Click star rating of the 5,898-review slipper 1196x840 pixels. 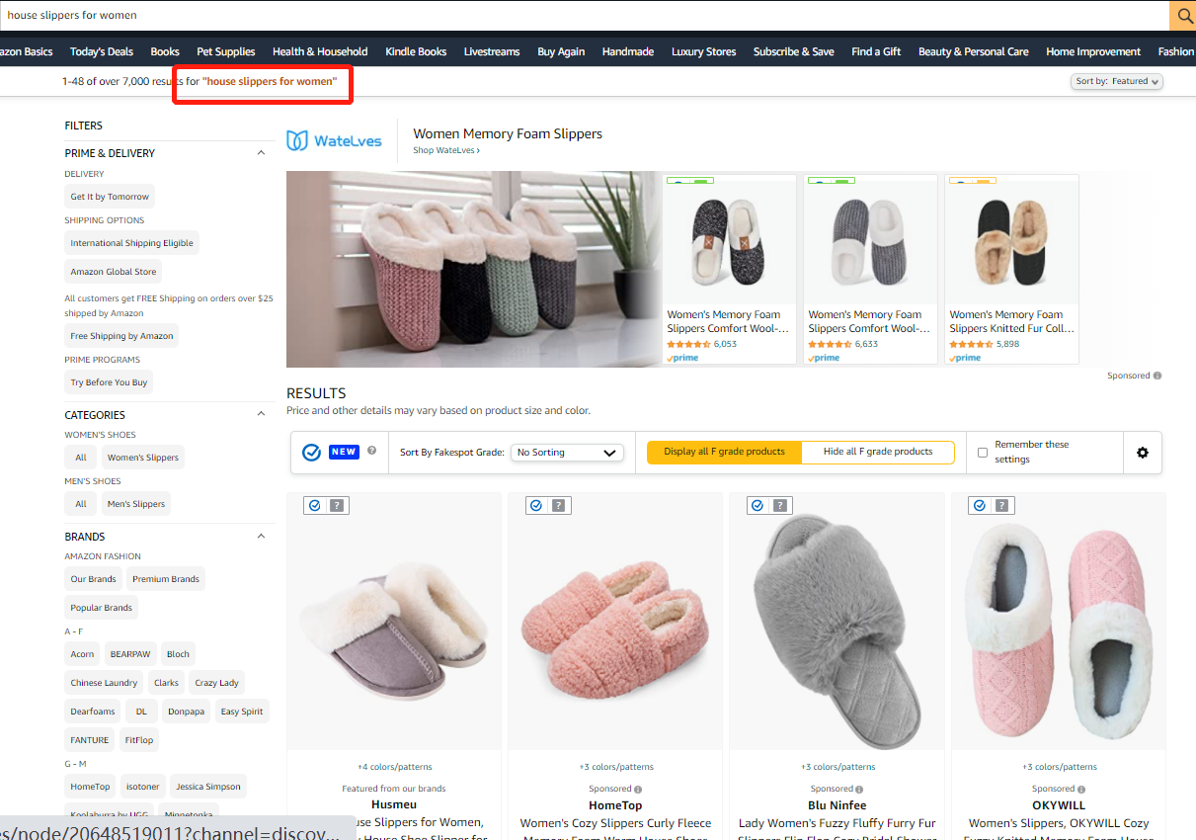pos(971,344)
